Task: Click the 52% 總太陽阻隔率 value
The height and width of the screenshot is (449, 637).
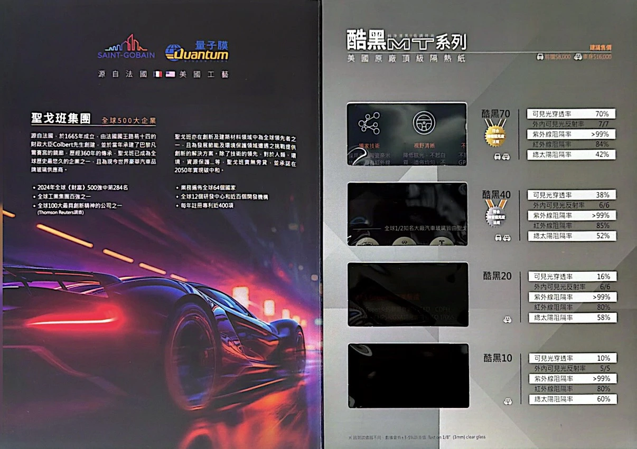Action: click(x=602, y=236)
